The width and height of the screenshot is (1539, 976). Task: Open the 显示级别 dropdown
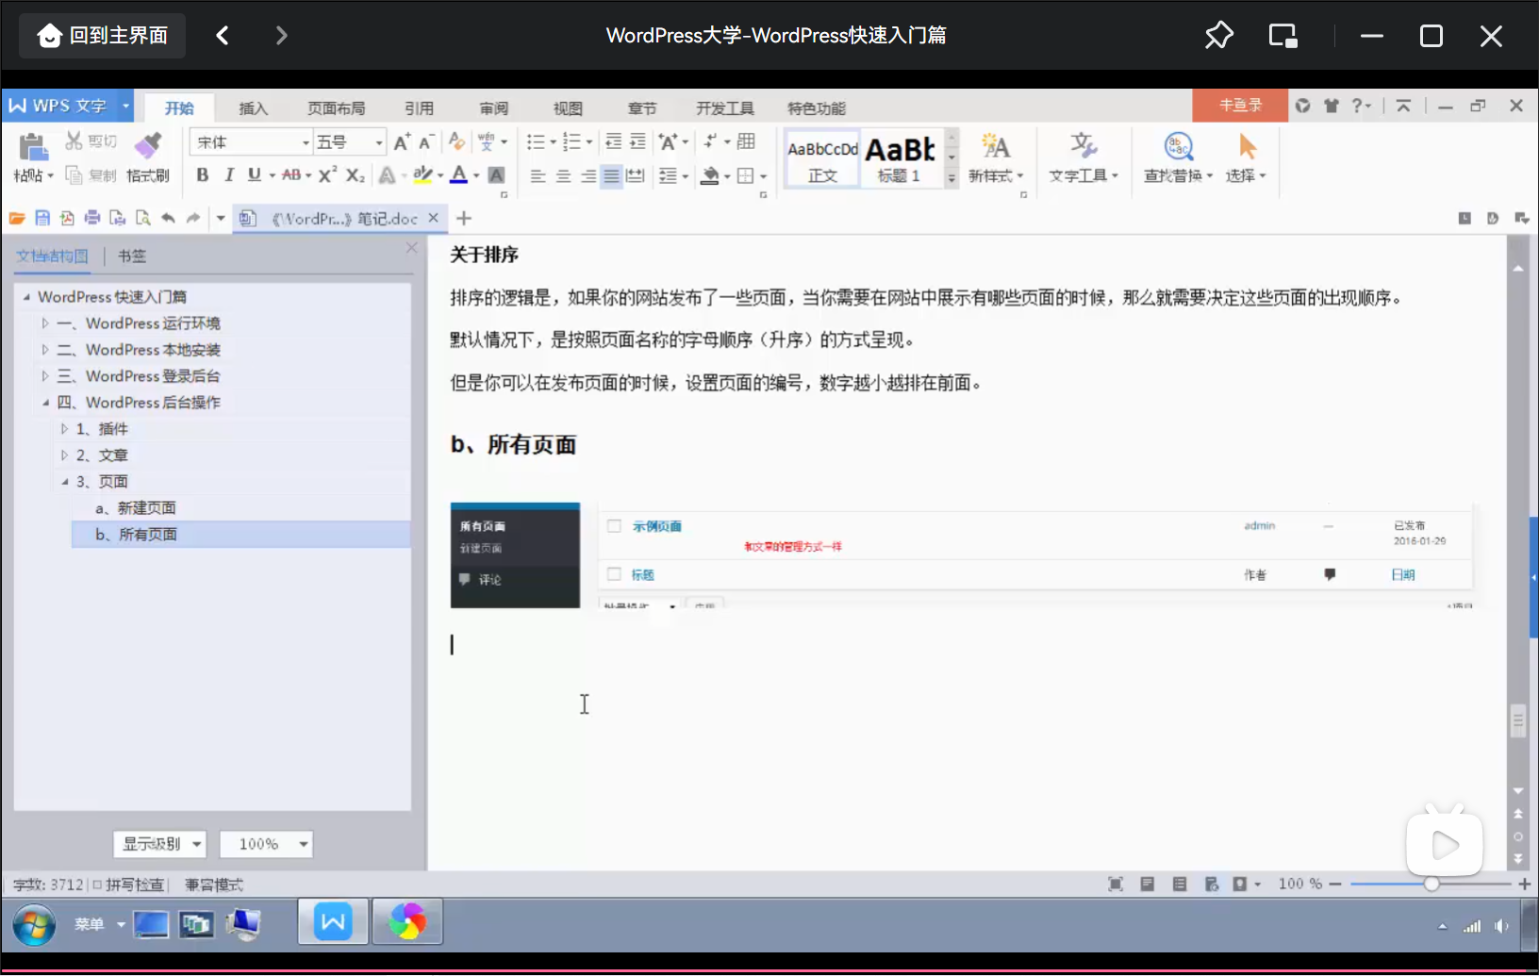tap(159, 844)
